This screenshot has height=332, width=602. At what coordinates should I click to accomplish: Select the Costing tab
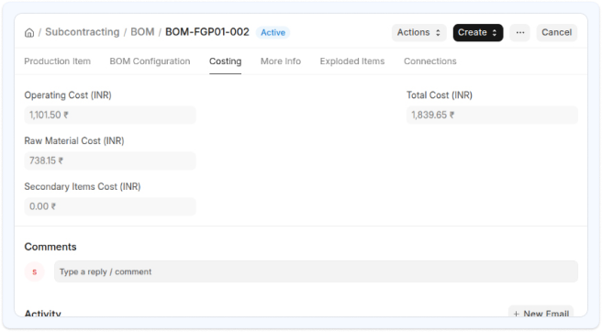[x=226, y=61]
